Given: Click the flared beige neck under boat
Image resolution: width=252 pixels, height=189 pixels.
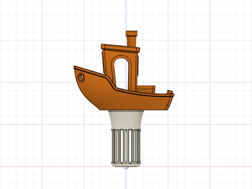Looking at the screenshot, I should point(126,120).
